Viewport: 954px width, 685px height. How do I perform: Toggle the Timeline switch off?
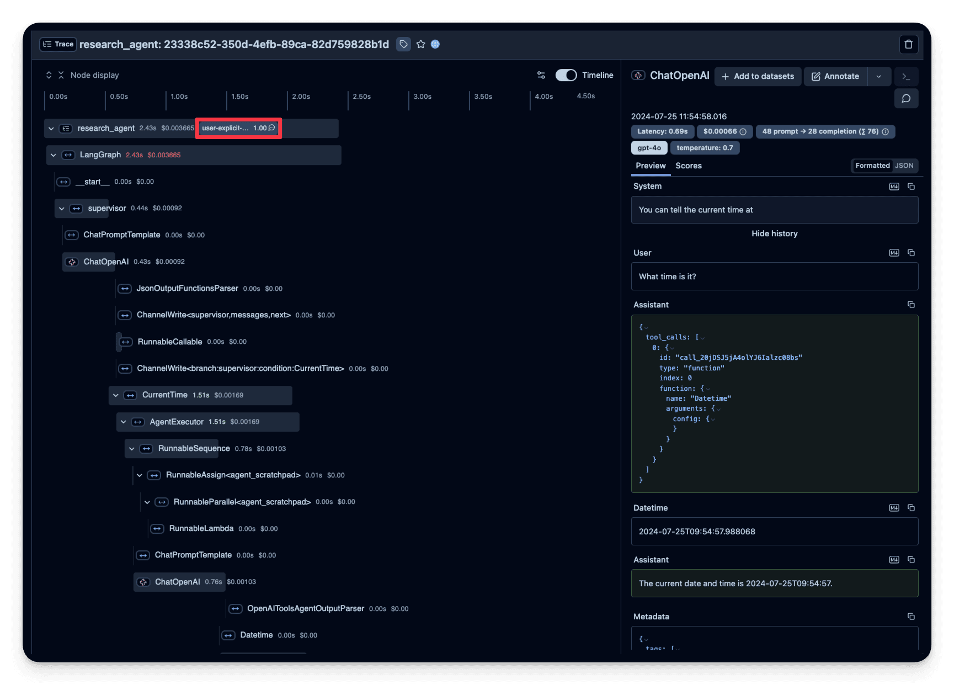coord(566,75)
